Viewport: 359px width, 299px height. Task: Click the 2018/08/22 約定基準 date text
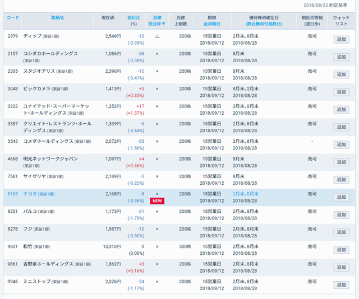point(325,5)
